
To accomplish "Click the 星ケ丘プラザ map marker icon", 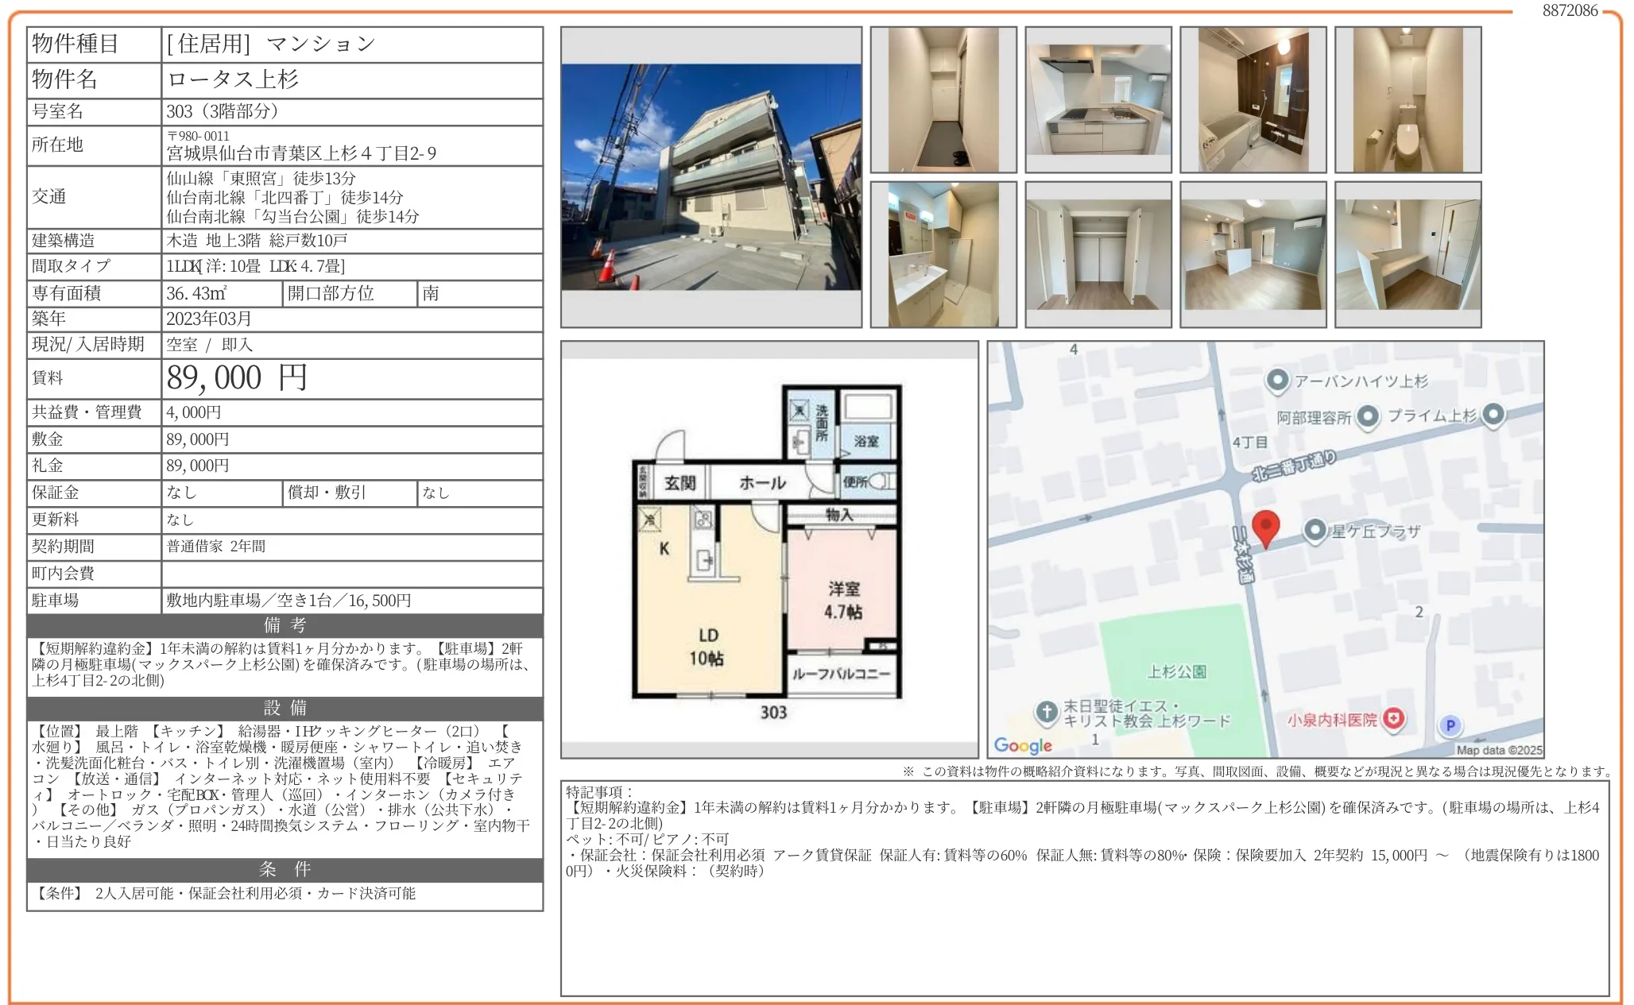I will pos(1315,530).
